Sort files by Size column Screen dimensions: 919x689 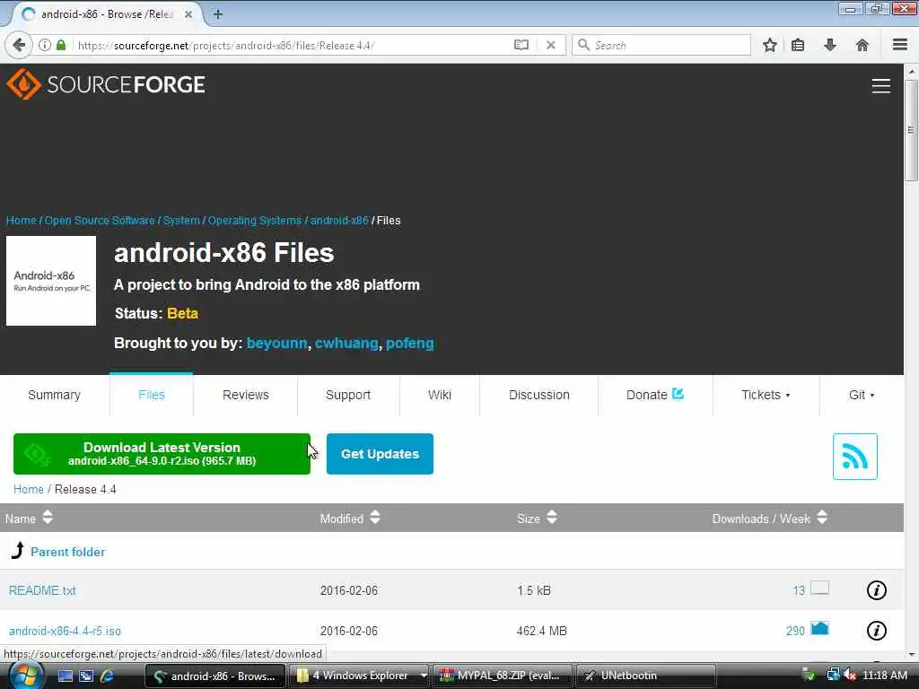(537, 518)
